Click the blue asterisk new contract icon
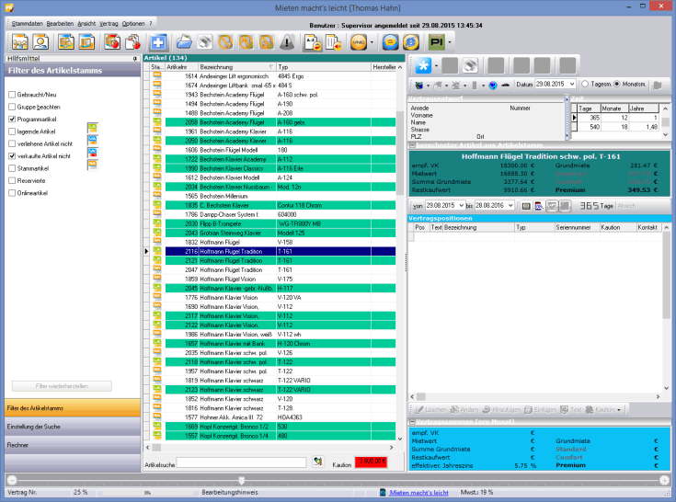 (423, 66)
